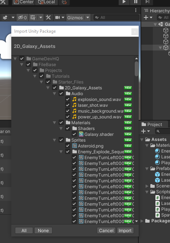Click the music_background.wav audio icon
Viewport: 170px width, 243px height.
pos(74,111)
